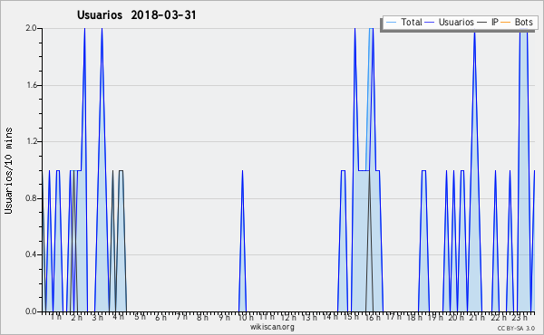Click the '18 h' x-axis label
Image resolution: width=544 pixels, height=335 pixels.
point(414,317)
